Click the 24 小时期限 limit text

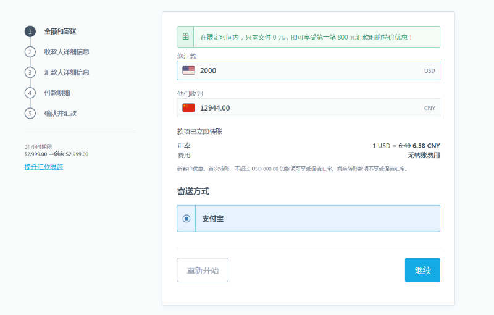38,147
